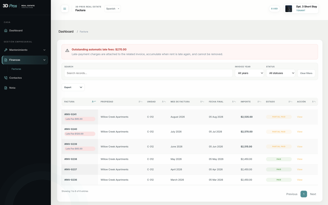Sort by Fecha Final sort icon
This screenshot has height=205, width=328.
coord(234,102)
